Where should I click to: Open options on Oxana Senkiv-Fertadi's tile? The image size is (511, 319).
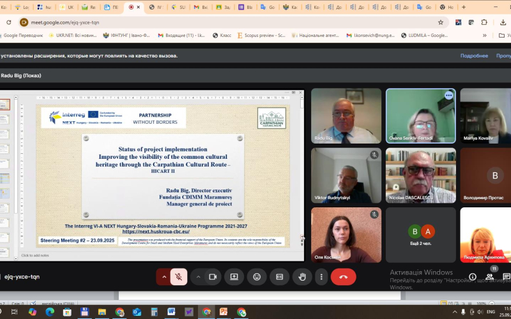click(448, 95)
